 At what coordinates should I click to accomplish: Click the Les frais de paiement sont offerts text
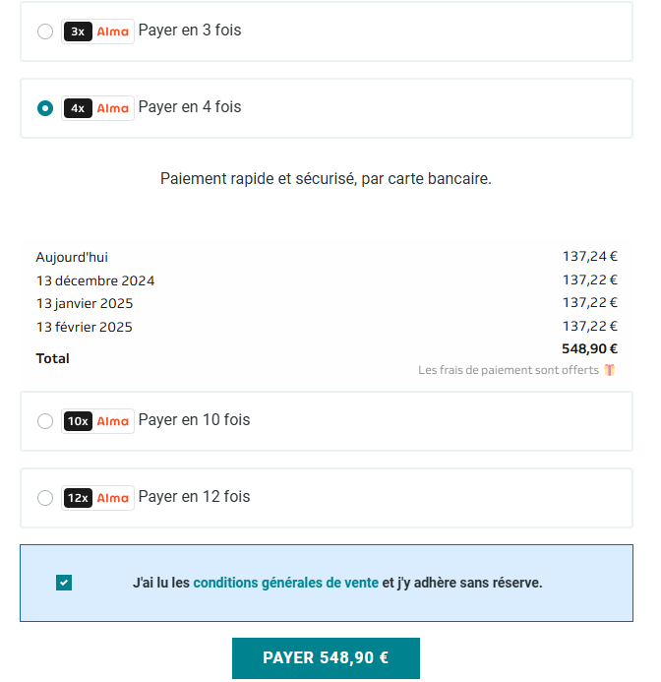pos(509,370)
